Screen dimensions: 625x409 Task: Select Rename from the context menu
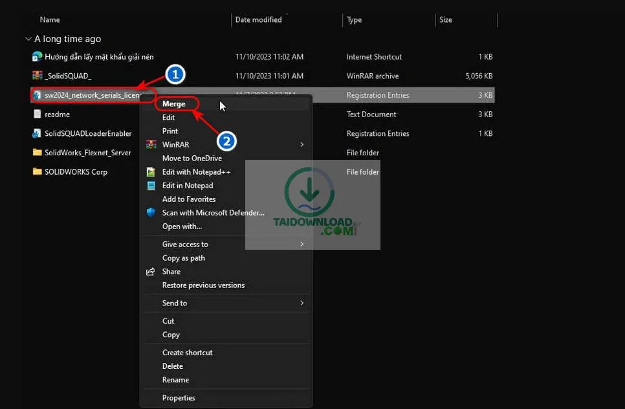pos(175,380)
